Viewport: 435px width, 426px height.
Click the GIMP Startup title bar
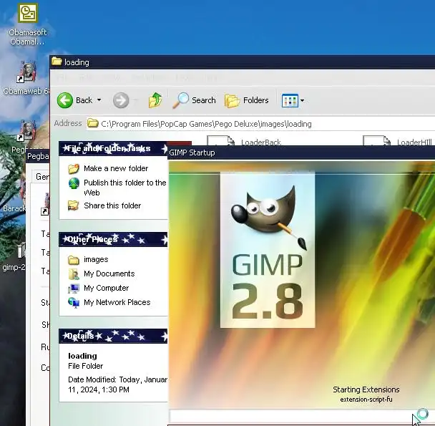coord(301,153)
